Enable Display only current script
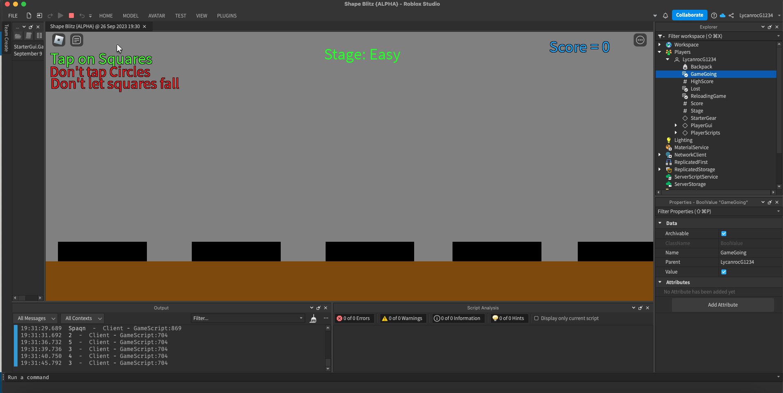783x393 pixels. [537, 318]
